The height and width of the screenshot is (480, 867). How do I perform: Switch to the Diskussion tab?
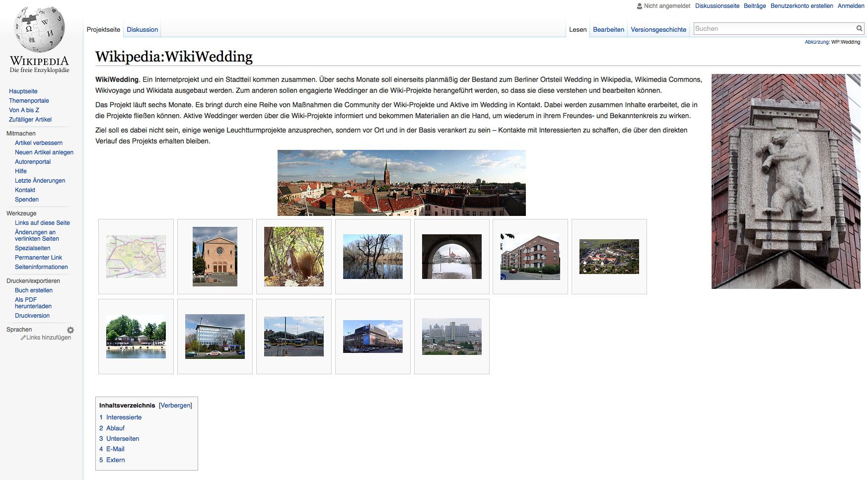point(142,29)
